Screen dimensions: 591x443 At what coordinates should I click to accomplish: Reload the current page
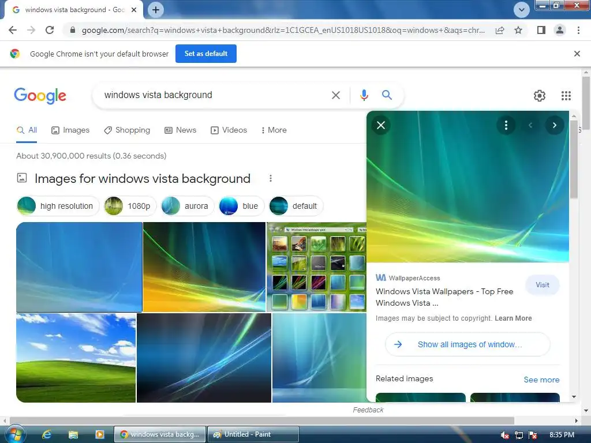[x=50, y=30]
